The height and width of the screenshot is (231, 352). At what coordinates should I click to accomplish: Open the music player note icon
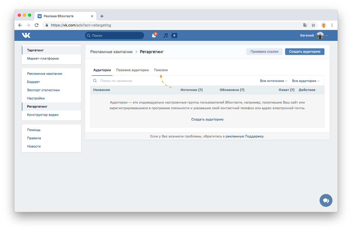tap(166, 35)
